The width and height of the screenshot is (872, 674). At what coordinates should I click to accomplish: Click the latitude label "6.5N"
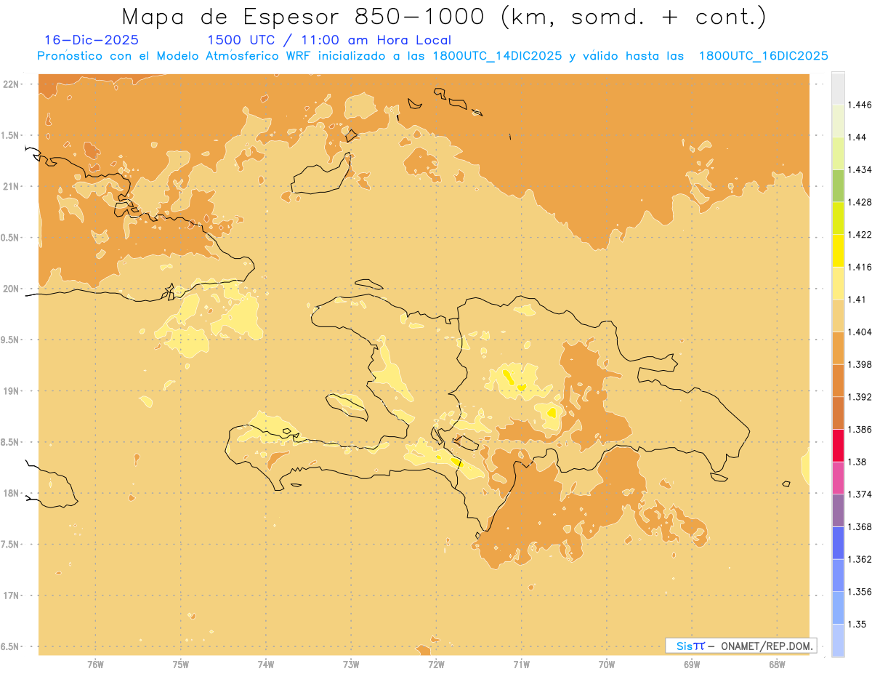(x=10, y=646)
